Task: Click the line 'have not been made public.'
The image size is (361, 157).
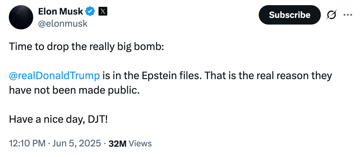Action: tap(74, 90)
